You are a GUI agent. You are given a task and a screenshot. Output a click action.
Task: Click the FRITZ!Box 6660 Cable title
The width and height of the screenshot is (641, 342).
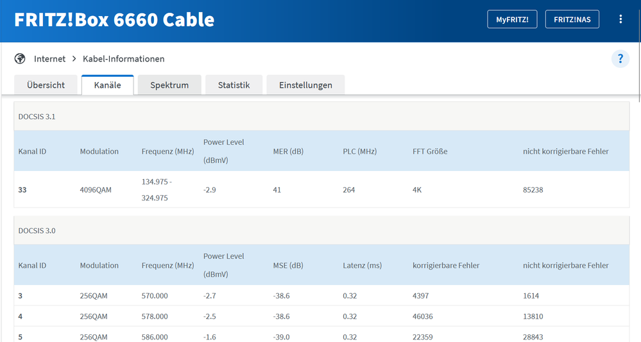pos(114,19)
